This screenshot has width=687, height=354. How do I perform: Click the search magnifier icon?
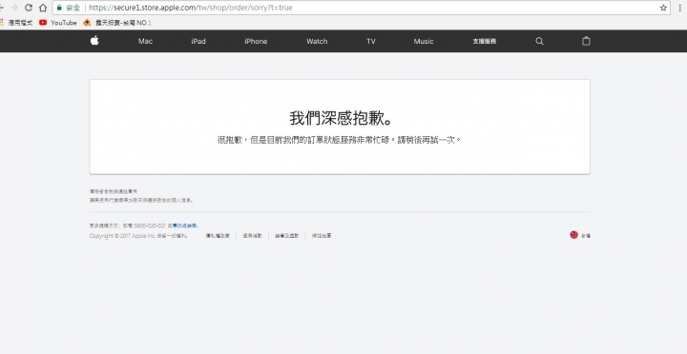coord(539,41)
